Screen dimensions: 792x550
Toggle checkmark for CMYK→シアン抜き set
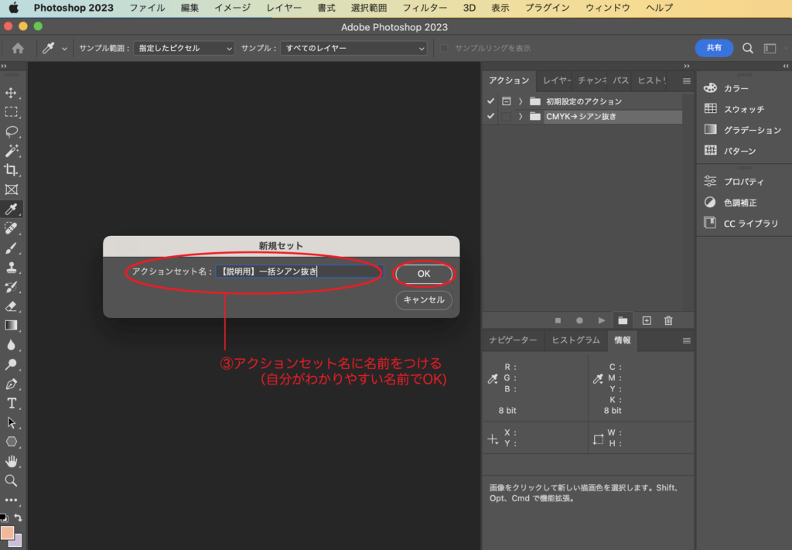click(490, 116)
